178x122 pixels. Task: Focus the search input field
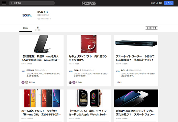(x=32, y=3)
